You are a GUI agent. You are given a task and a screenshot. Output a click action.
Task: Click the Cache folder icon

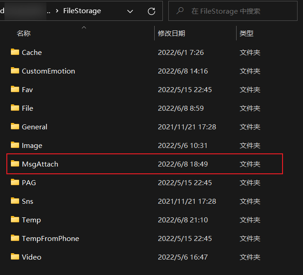point(15,52)
